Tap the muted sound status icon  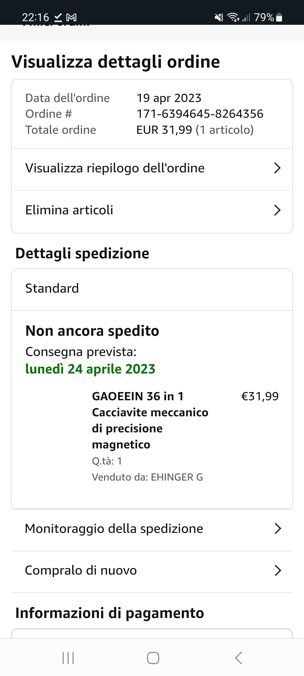tap(219, 17)
